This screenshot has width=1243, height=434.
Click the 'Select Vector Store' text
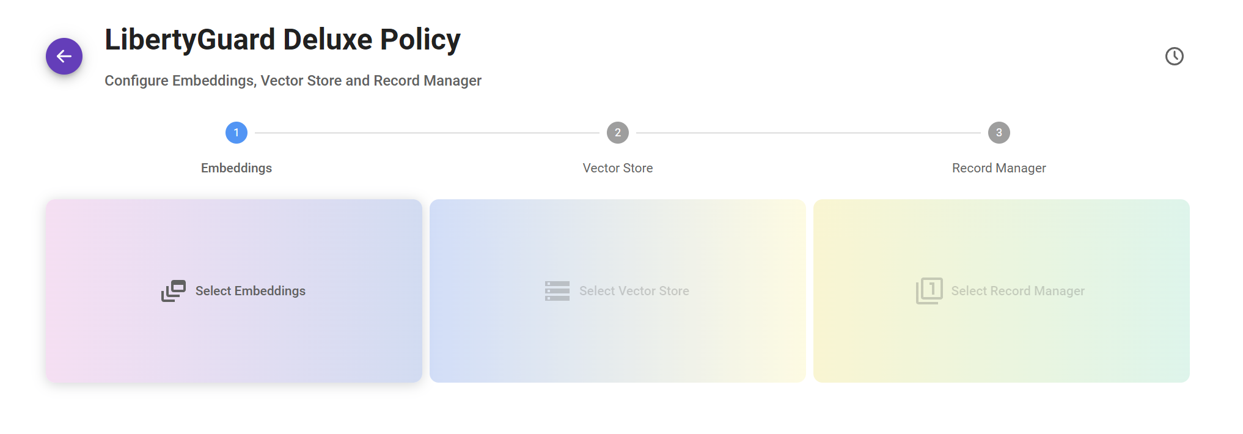(x=634, y=291)
